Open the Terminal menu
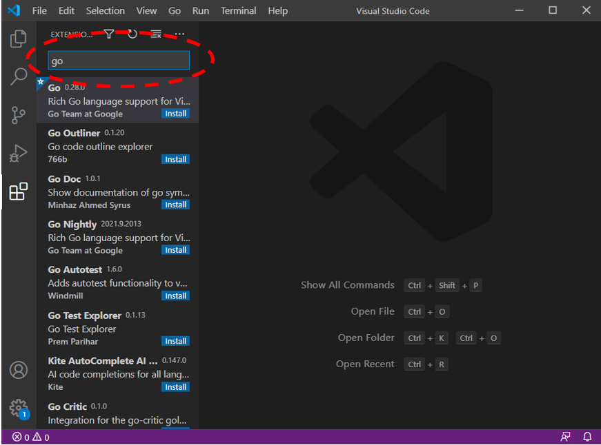The image size is (601, 445). coord(238,10)
